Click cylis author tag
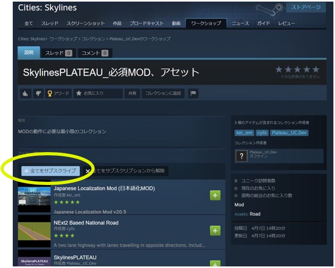This screenshot has height=268, width=335. click(x=262, y=133)
